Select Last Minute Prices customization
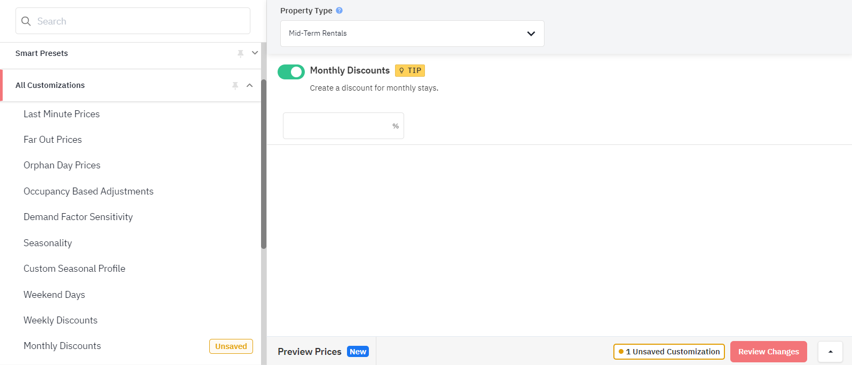Screen dimensions: 852x365 [61, 114]
